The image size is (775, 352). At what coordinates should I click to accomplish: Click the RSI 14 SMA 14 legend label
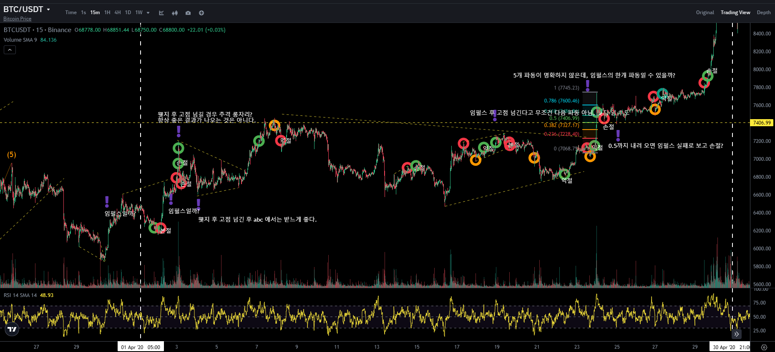click(20, 295)
